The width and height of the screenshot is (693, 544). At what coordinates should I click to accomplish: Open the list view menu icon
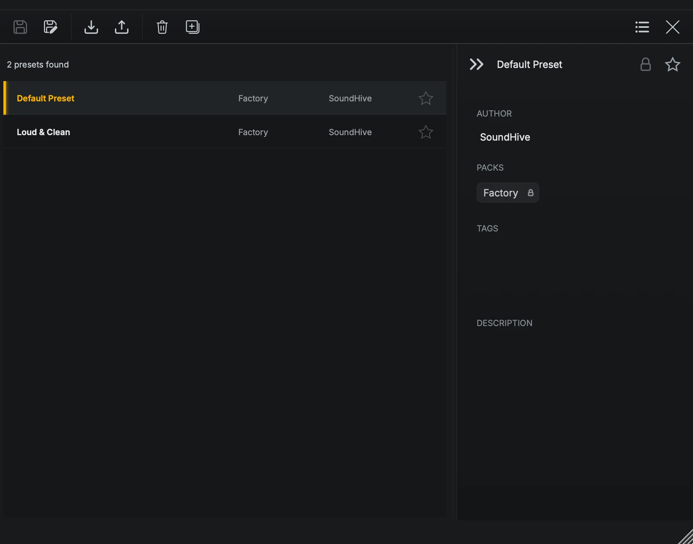(x=642, y=27)
